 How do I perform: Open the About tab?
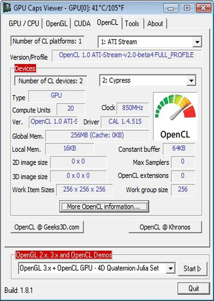155,24
